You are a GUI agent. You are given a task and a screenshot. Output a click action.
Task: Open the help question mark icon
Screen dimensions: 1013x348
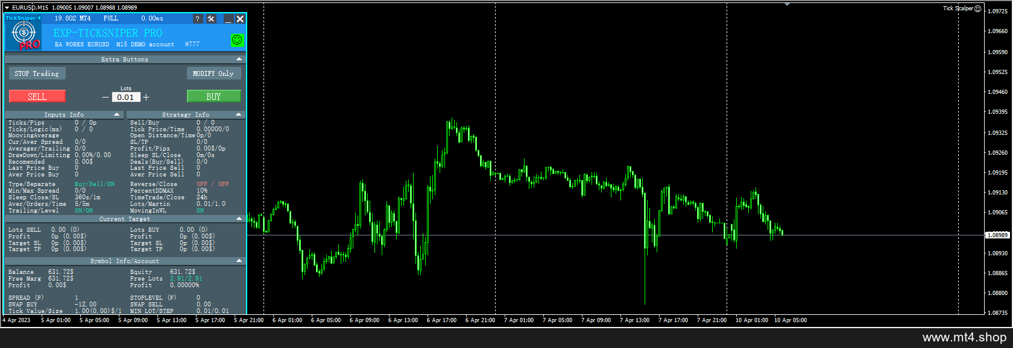tap(198, 19)
